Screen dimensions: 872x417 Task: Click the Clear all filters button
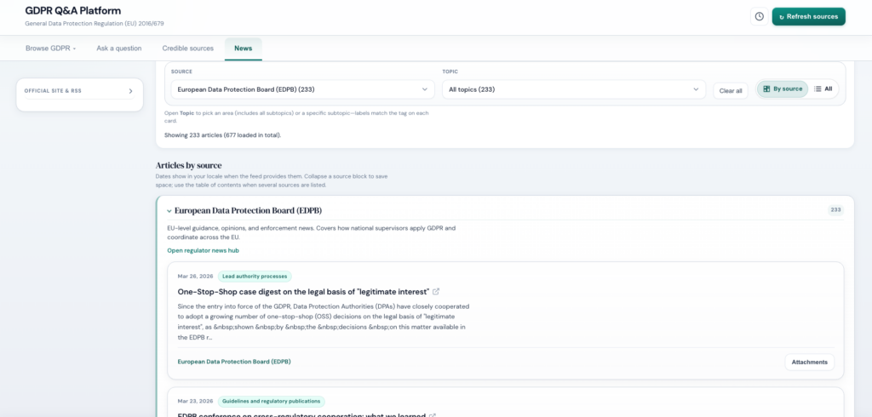[730, 90]
